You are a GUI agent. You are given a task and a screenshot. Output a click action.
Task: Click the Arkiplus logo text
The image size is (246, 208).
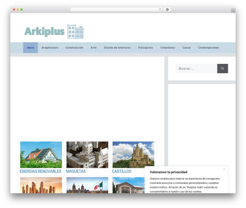coord(44,31)
